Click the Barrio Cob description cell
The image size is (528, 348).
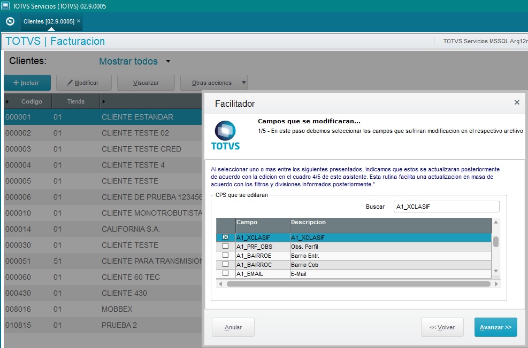(391, 265)
